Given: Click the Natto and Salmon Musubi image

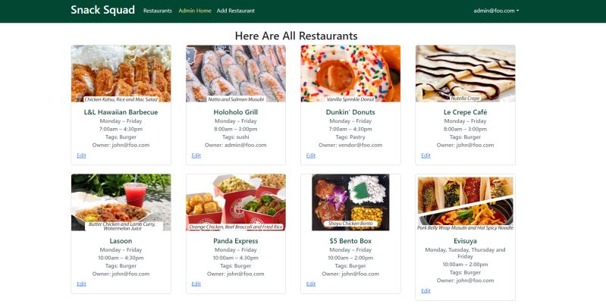Looking at the screenshot, I should tap(236, 74).
